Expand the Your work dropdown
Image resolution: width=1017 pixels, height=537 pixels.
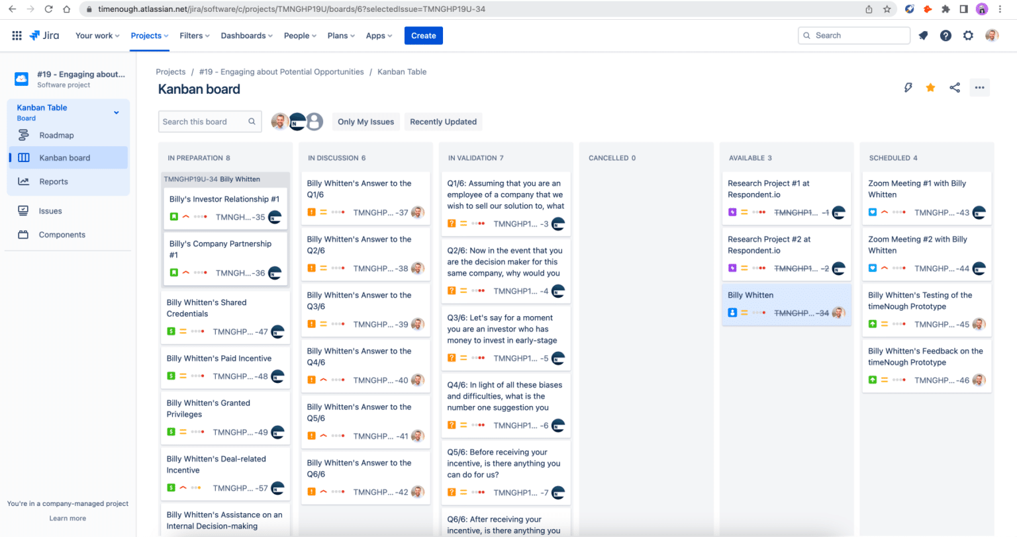coord(97,36)
